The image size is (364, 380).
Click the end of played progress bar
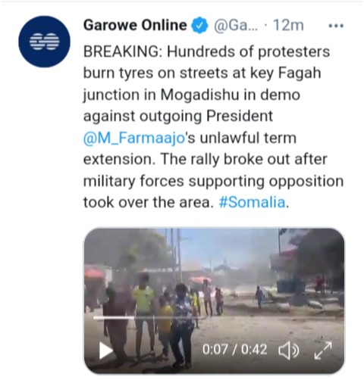tap(134, 318)
